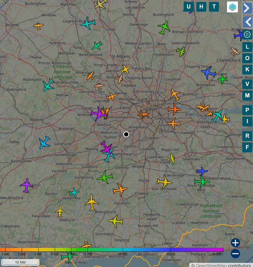Select the orange light aircraft near Amersham
The width and height of the screenshot is (253, 267).
pos(90,76)
